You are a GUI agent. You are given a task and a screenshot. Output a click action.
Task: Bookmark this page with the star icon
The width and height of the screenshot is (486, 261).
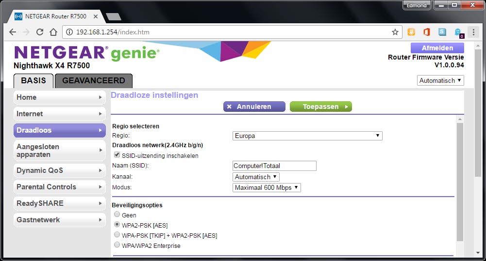click(x=395, y=32)
